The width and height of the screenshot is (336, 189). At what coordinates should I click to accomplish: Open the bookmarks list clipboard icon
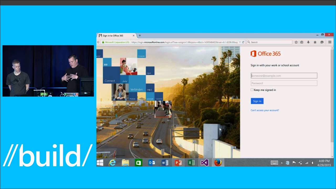[302, 42]
